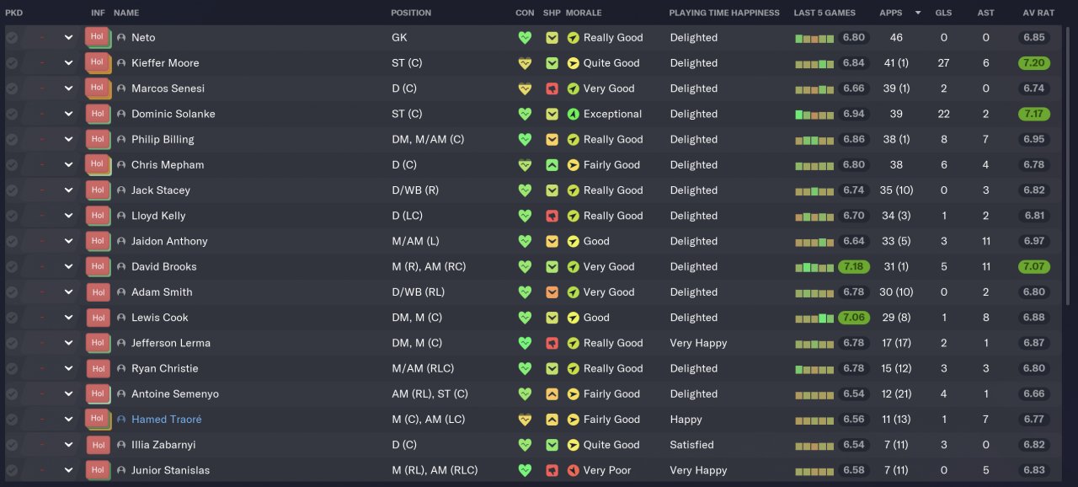Sort the table by AV RAT column
This screenshot has height=487, width=1078.
(1038, 13)
